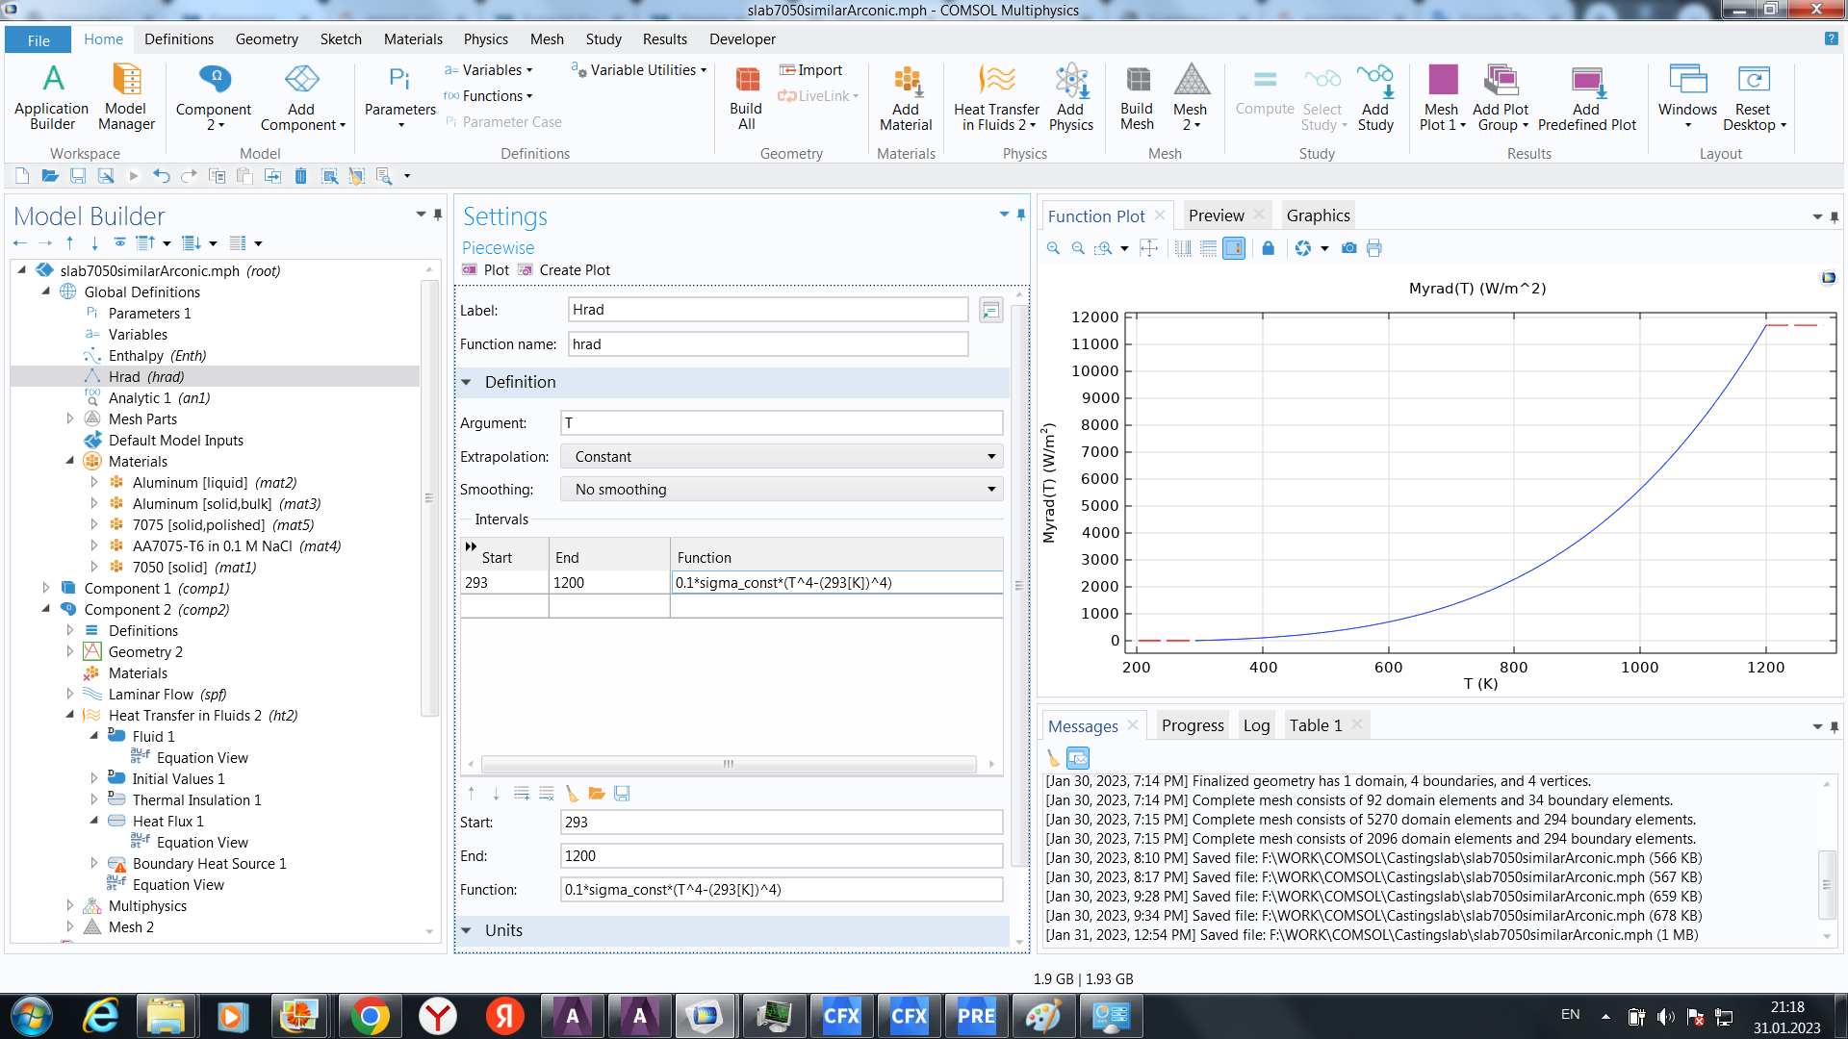This screenshot has width=1848, height=1039.
Task: Click the Zoom Extents icon in plot toolbar
Action: pyautogui.click(x=1149, y=248)
